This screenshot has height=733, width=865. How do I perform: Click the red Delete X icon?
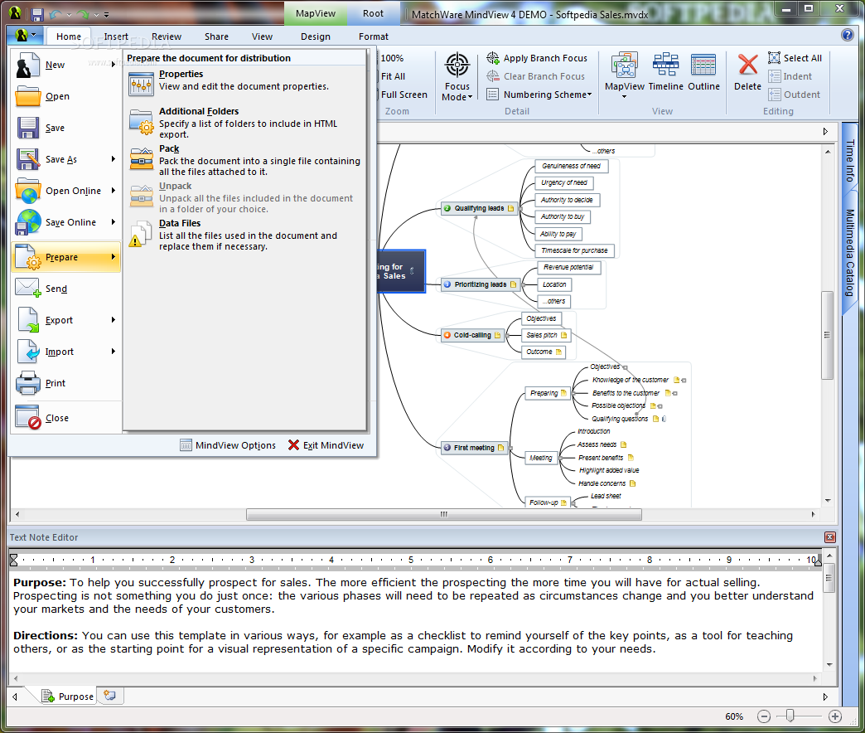(747, 65)
